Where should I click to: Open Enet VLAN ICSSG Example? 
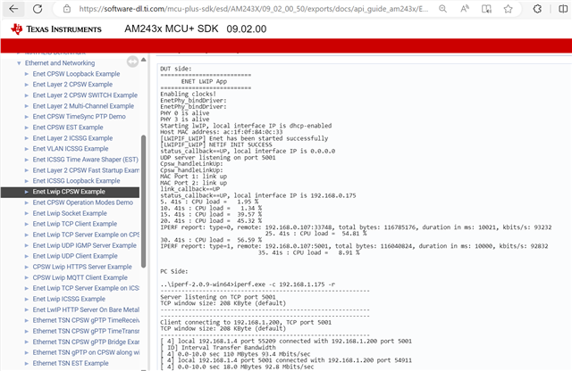click(71, 149)
